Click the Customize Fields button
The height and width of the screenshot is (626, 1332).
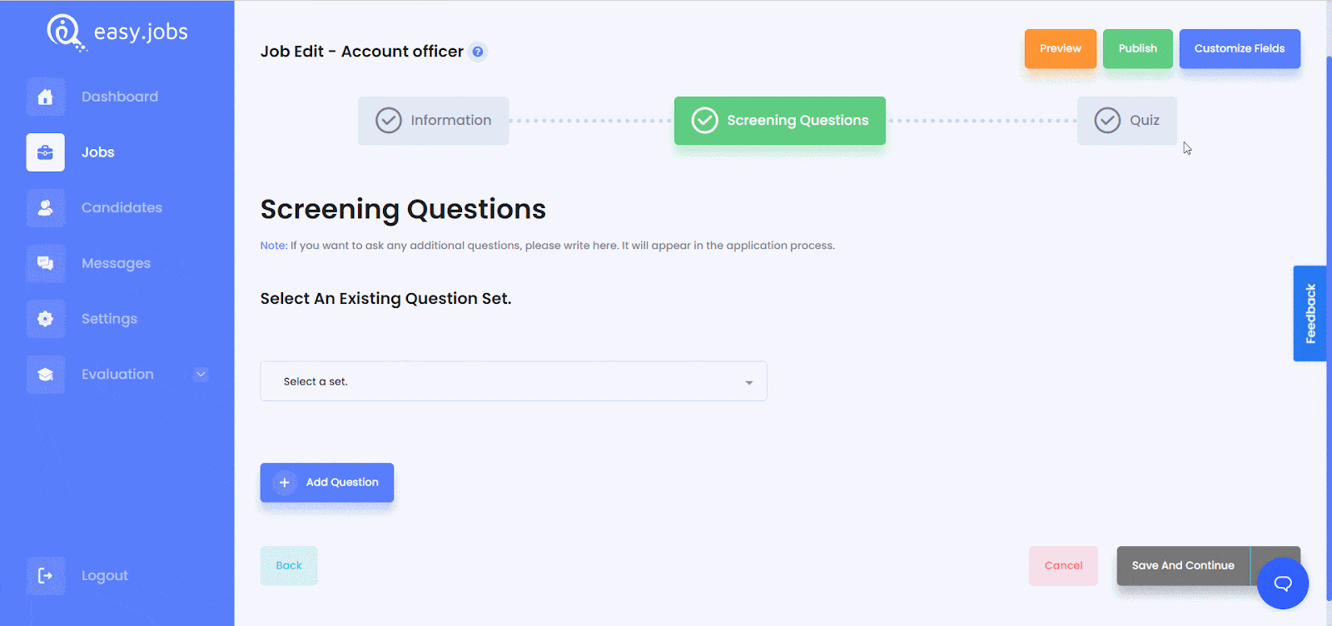point(1240,49)
